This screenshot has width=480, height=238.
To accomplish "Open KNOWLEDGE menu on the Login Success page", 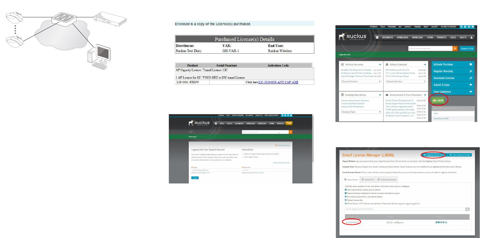I will [417, 38].
